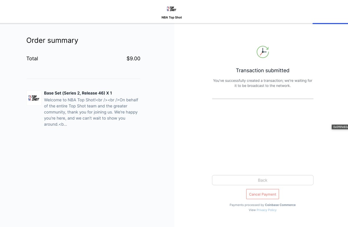Click the pending transaction clock icon
Image resolution: width=348 pixels, height=227 pixels.
(263, 52)
